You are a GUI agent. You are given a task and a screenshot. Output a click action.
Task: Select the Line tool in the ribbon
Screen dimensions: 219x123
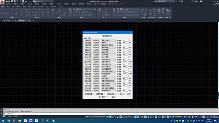[3, 11]
